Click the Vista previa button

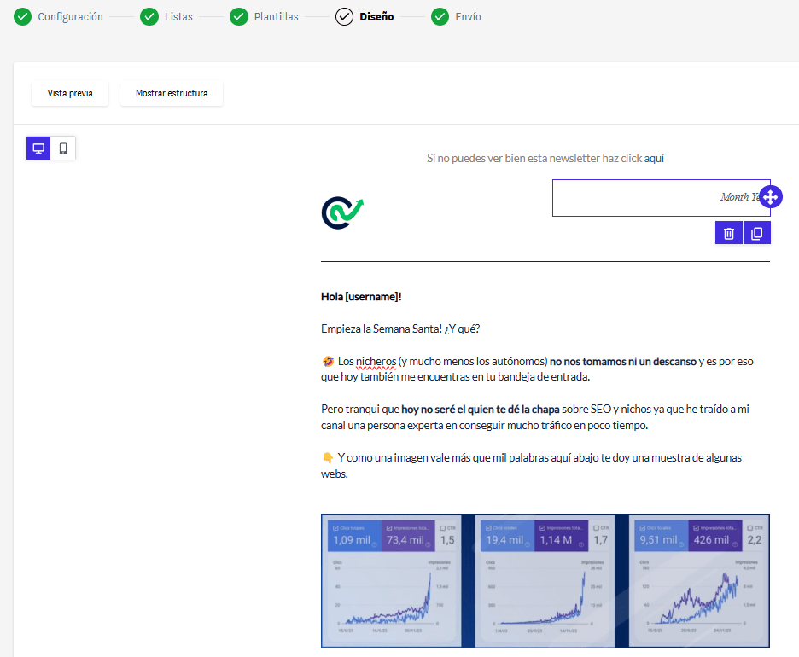pos(69,94)
